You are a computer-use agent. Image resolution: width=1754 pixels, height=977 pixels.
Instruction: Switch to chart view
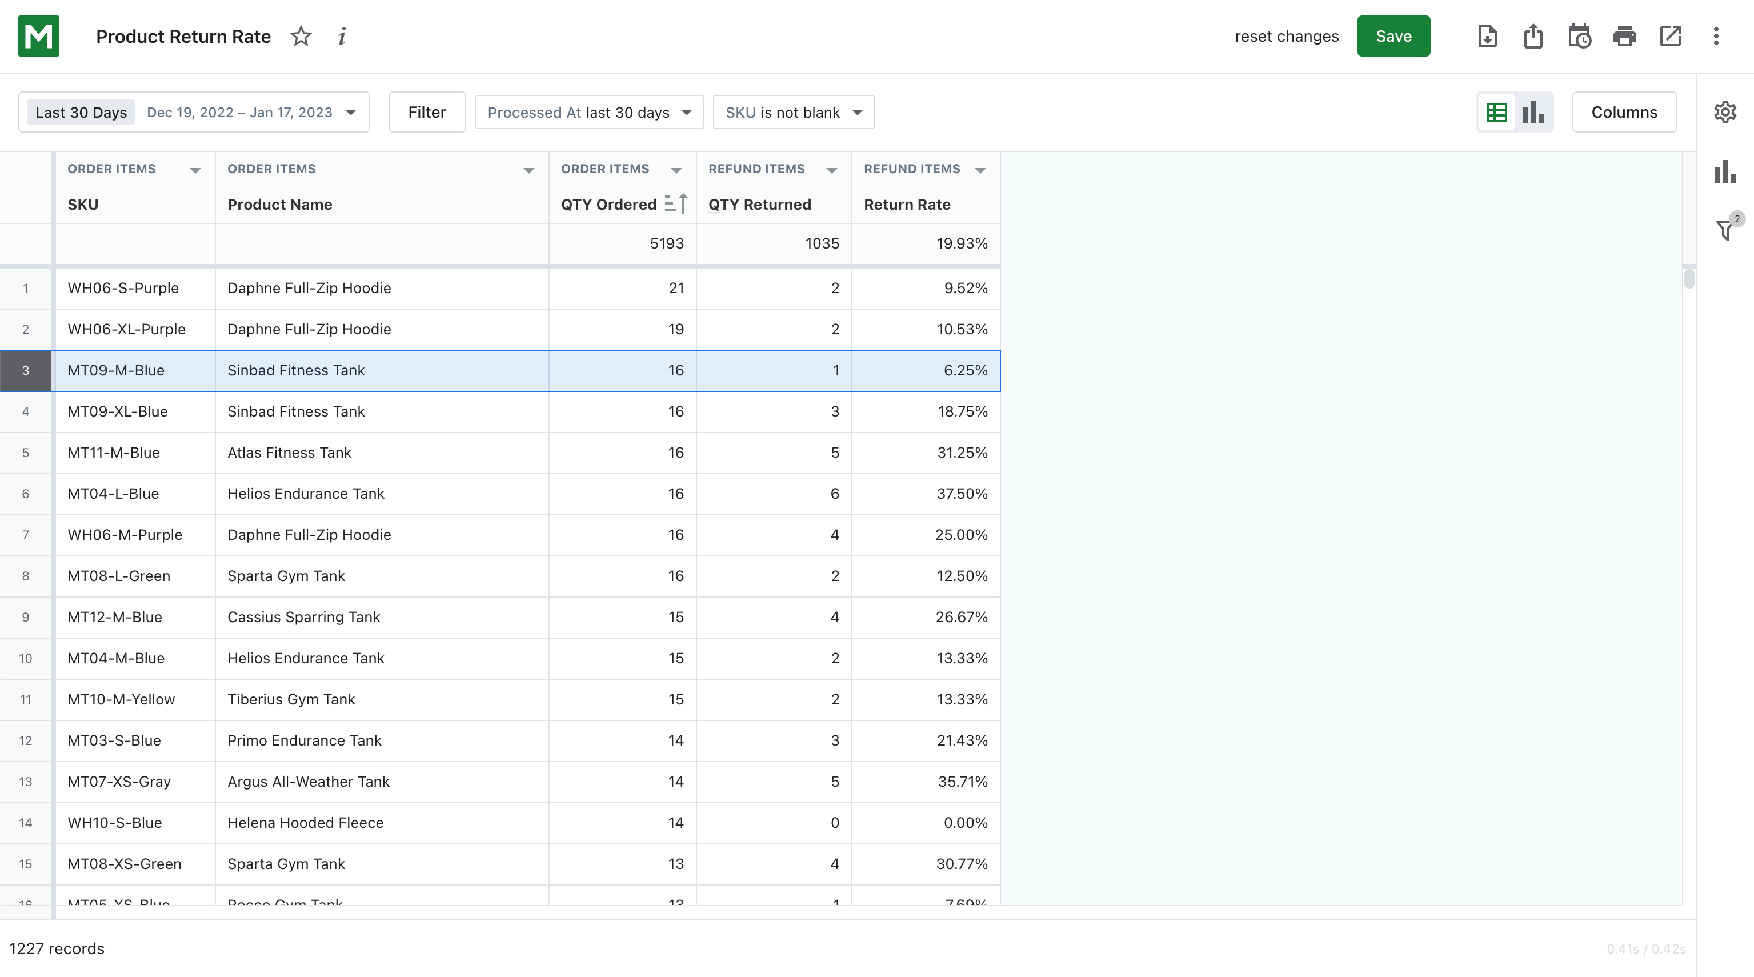click(x=1533, y=113)
